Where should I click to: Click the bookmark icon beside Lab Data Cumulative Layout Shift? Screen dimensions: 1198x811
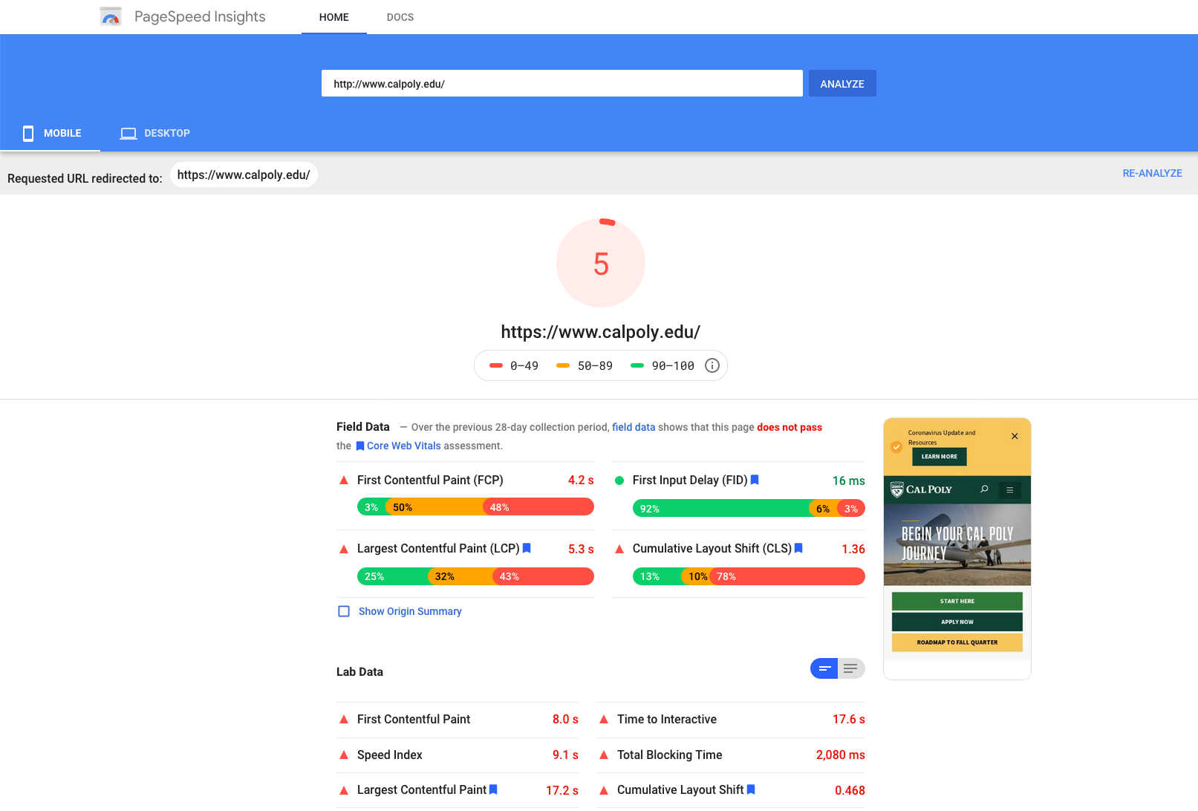[751, 789]
